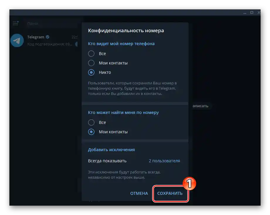Viewport: 270px width, 215px height.
Task: Select 'Все' under 'Кто видит мой номер телефона'
Action: (91, 54)
